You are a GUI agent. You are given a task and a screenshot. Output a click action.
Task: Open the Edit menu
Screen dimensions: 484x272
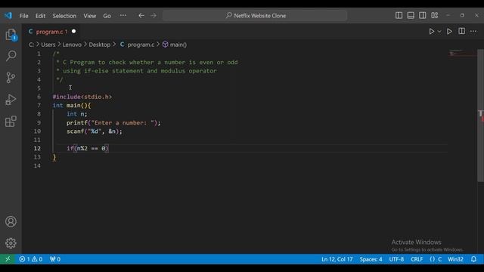(x=40, y=16)
